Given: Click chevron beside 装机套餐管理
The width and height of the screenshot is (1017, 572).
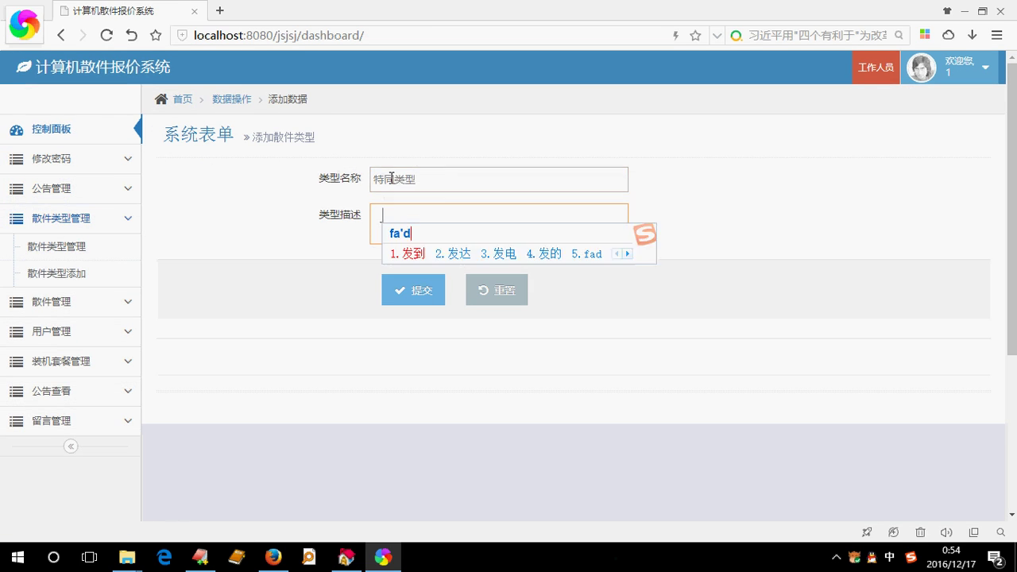Looking at the screenshot, I should pos(128,361).
